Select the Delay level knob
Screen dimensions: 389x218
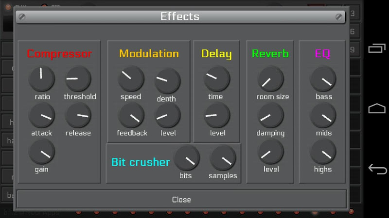point(217,115)
